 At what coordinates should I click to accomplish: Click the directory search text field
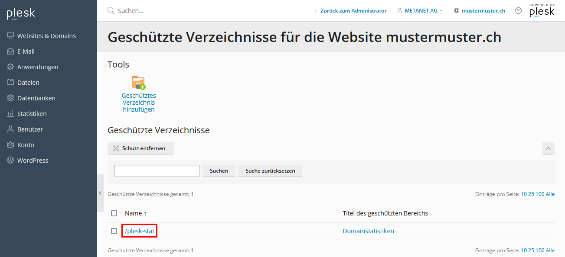click(x=157, y=171)
